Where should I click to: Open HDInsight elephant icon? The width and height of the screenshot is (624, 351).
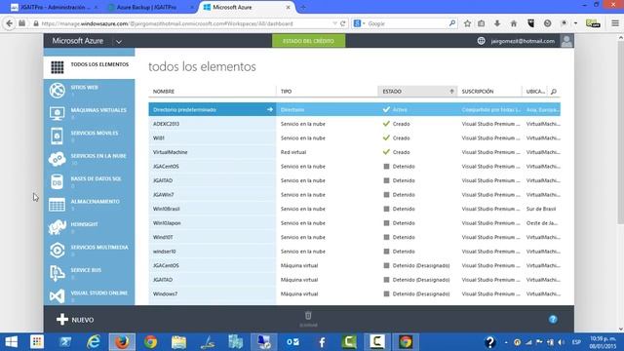[x=58, y=227]
